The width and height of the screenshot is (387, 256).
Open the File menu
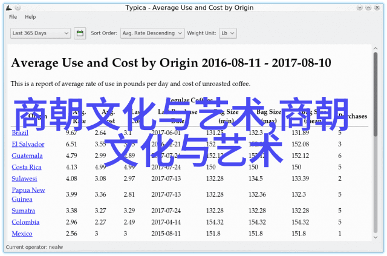point(13,17)
